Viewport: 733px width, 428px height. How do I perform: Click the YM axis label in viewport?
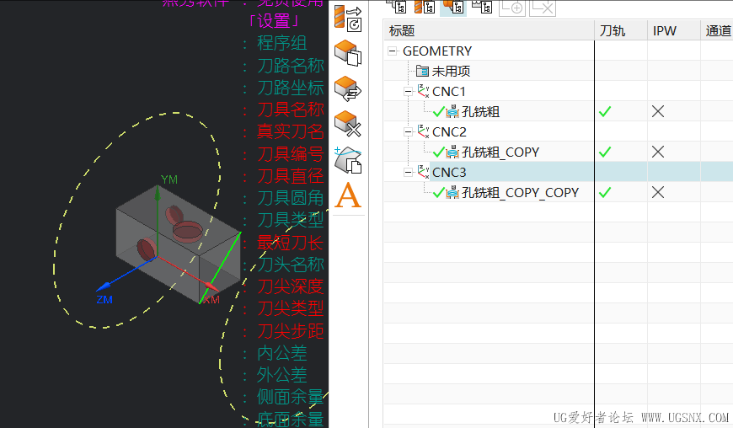[169, 179]
